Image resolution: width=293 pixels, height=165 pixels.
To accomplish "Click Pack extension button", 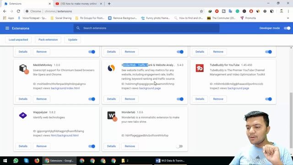I will click(x=48, y=40).
